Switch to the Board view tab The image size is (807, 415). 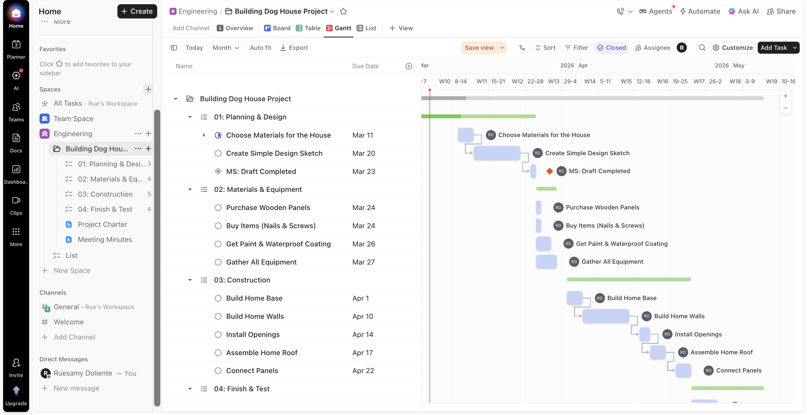click(x=277, y=28)
